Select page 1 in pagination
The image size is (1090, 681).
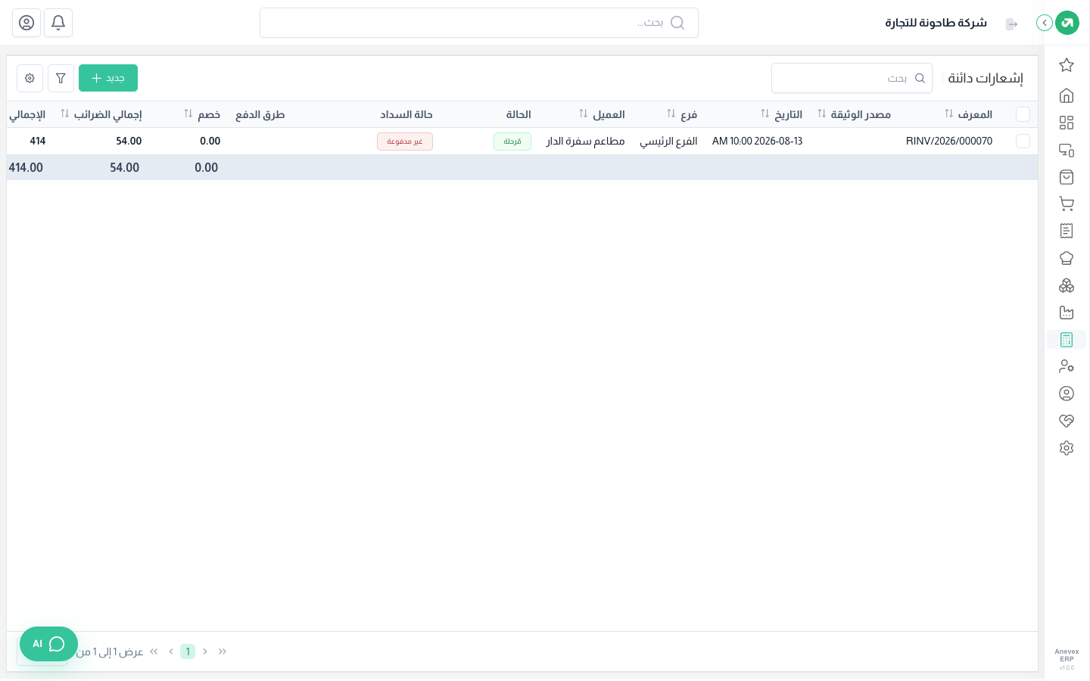tap(188, 651)
